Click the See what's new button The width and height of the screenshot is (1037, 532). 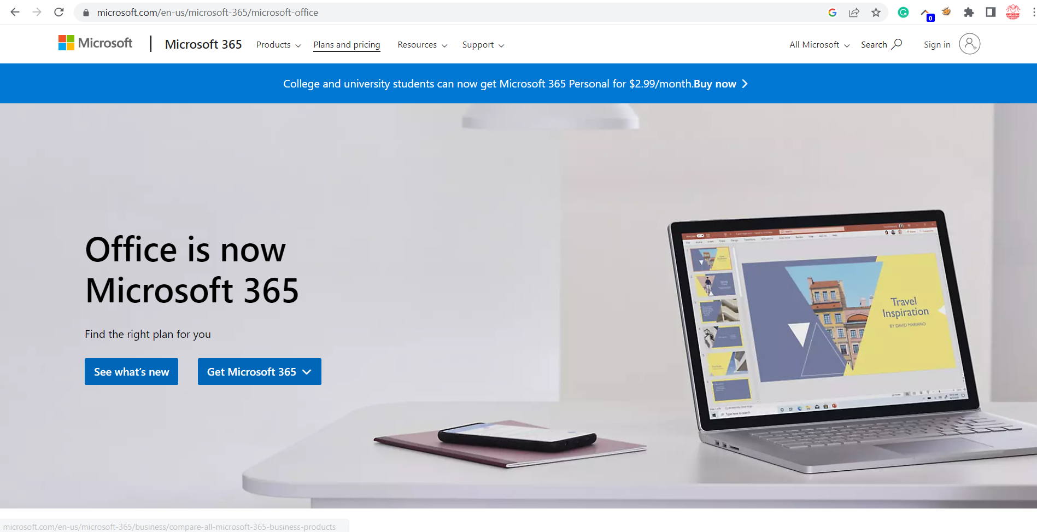click(x=131, y=372)
